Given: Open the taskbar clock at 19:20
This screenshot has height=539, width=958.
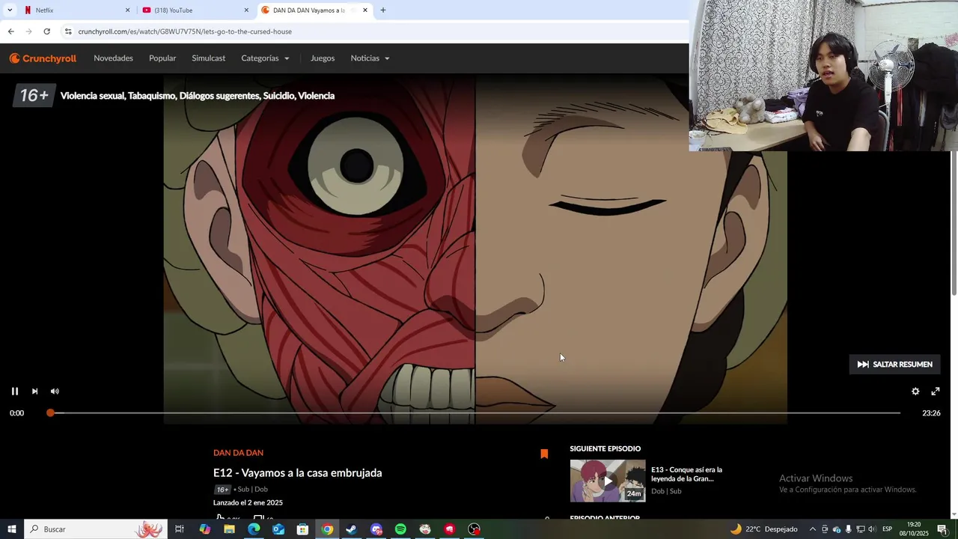Looking at the screenshot, I should coord(914,529).
